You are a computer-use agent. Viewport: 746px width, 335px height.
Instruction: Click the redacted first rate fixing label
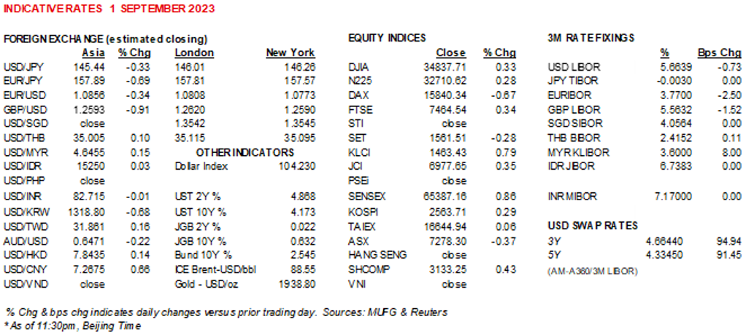[589, 68]
